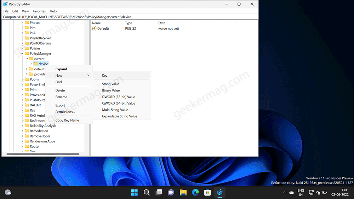The height and width of the screenshot is (199, 354).
Task: Choose Export in the context menu
Action: 69,105
